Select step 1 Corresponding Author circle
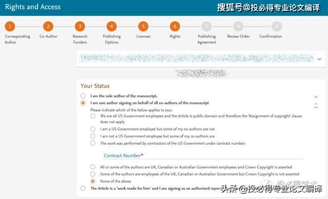The width and height of the screenshot is (328, 199). tap(10, 26)
